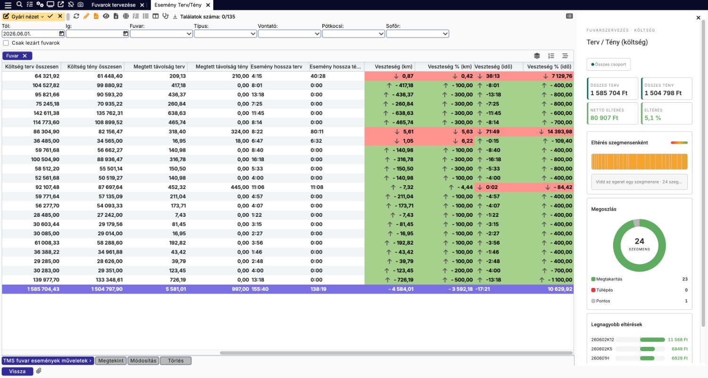Click the globe icon in toolbar
The height and width of the screenshot is (378, 708).
click(x=126, y=16)
